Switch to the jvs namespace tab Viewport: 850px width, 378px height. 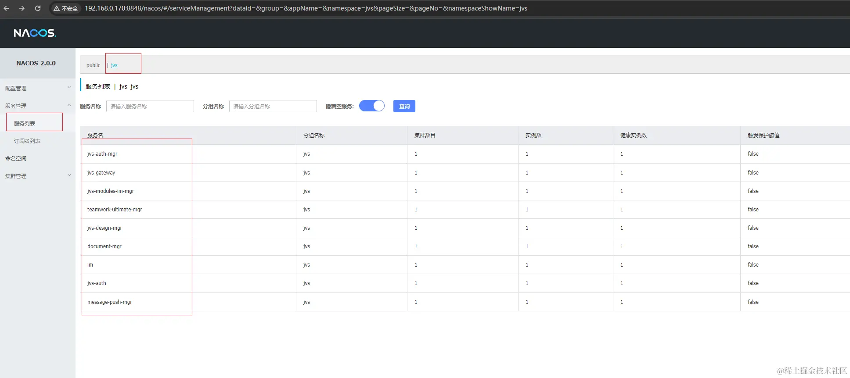(114, 65)
